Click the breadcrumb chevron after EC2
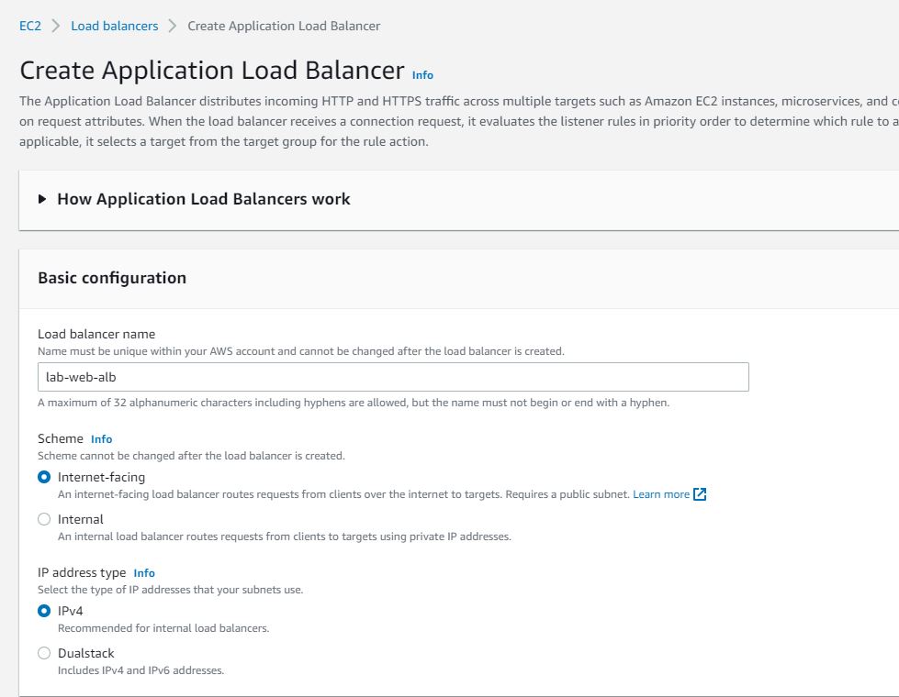899x697 pixels. (x=56, y=26)
